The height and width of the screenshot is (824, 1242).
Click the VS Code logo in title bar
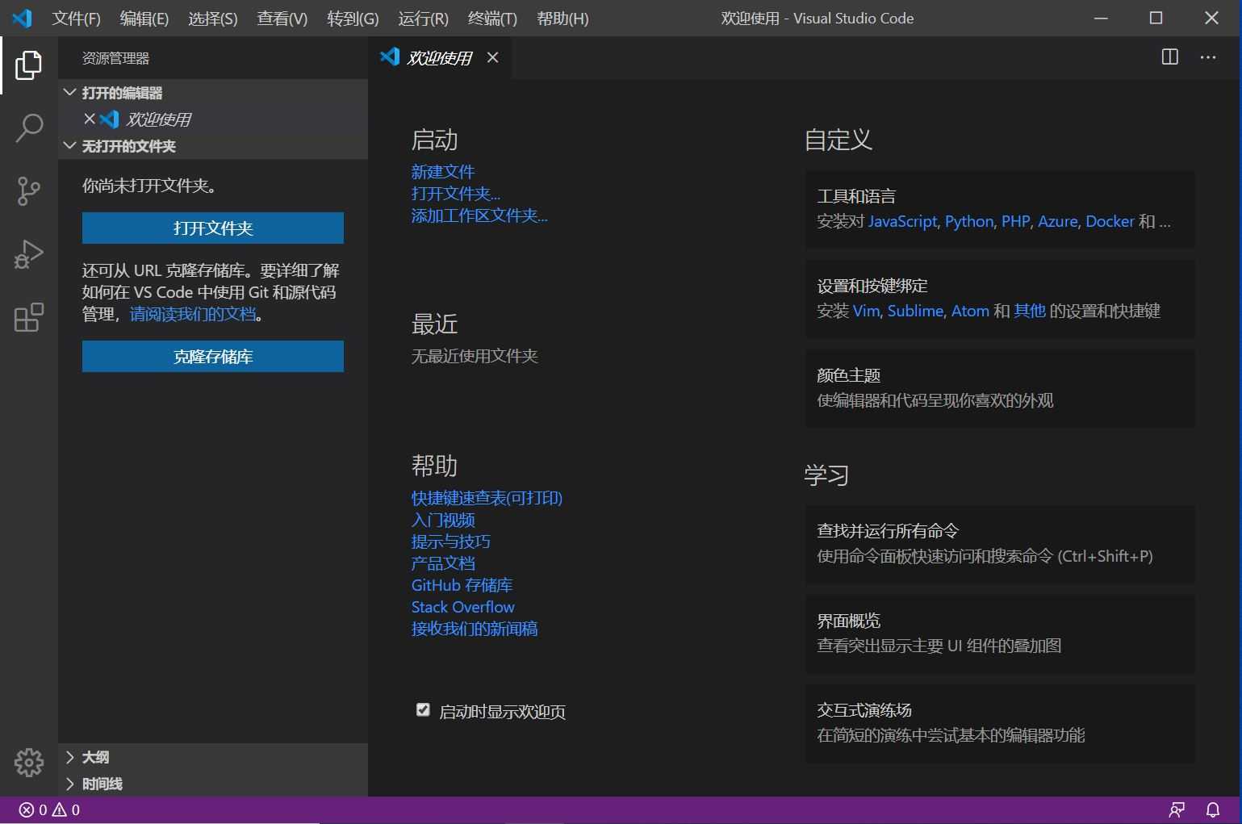(22, 18)
